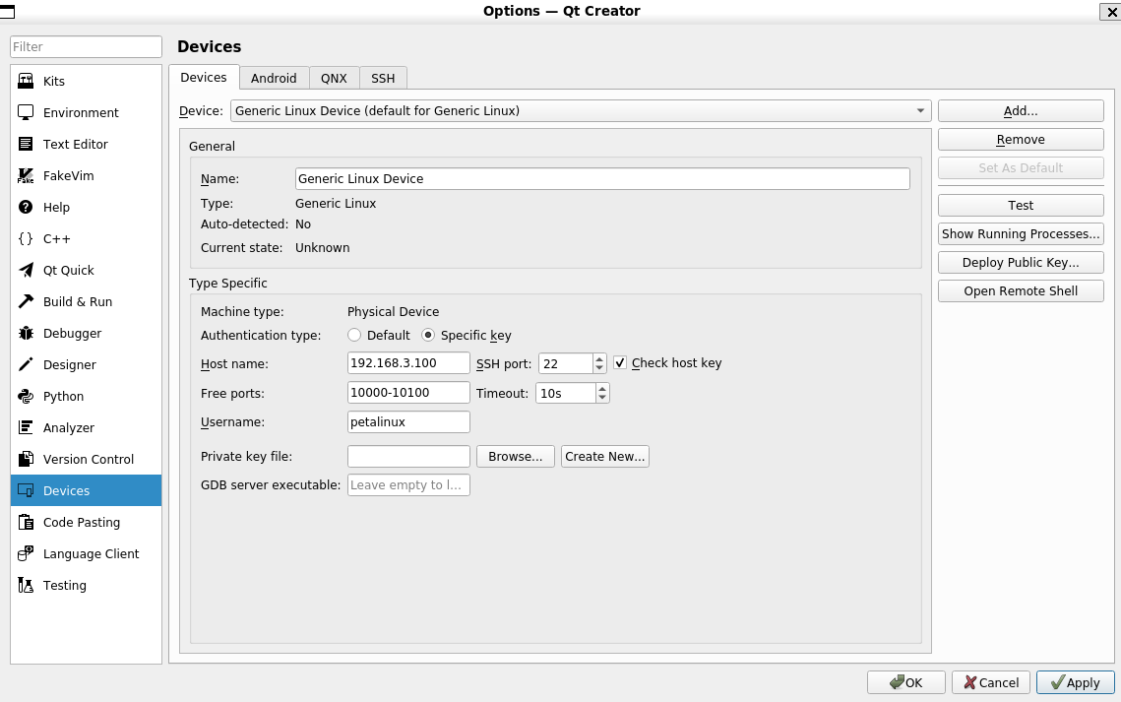The image size is (1121, 702).
Task: Increase the SSH port value
Action: 599,358
